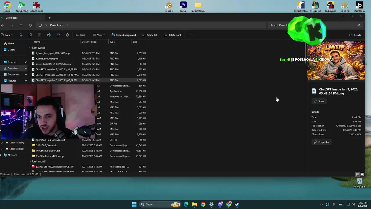Image resolution: width=371 pixels, height=209 pixels.
Task: Select Documents in the navigation pane
Action: 14,74
